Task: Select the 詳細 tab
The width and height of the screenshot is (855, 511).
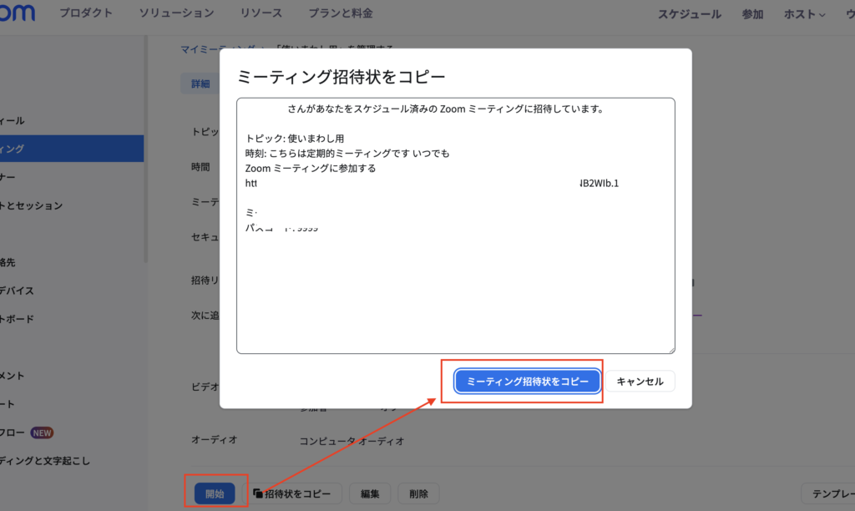Action: click(x=200, y=83)
